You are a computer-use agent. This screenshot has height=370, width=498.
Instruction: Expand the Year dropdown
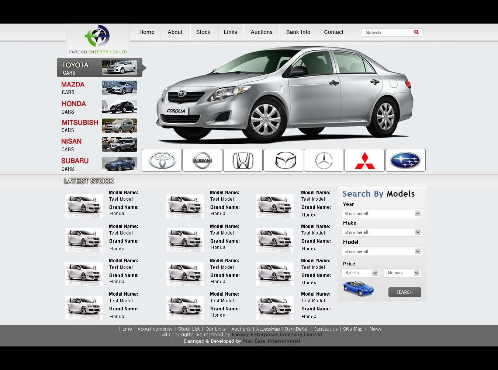(382, 214)
